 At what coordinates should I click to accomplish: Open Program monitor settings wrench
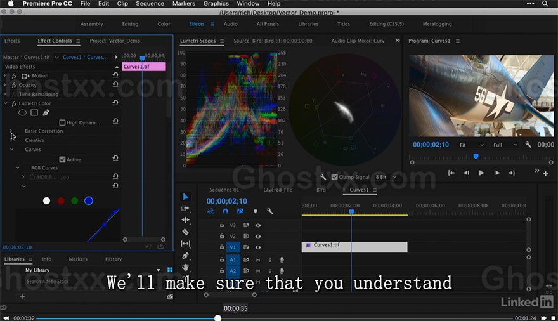pyautogui.click(x=528, y=145)
